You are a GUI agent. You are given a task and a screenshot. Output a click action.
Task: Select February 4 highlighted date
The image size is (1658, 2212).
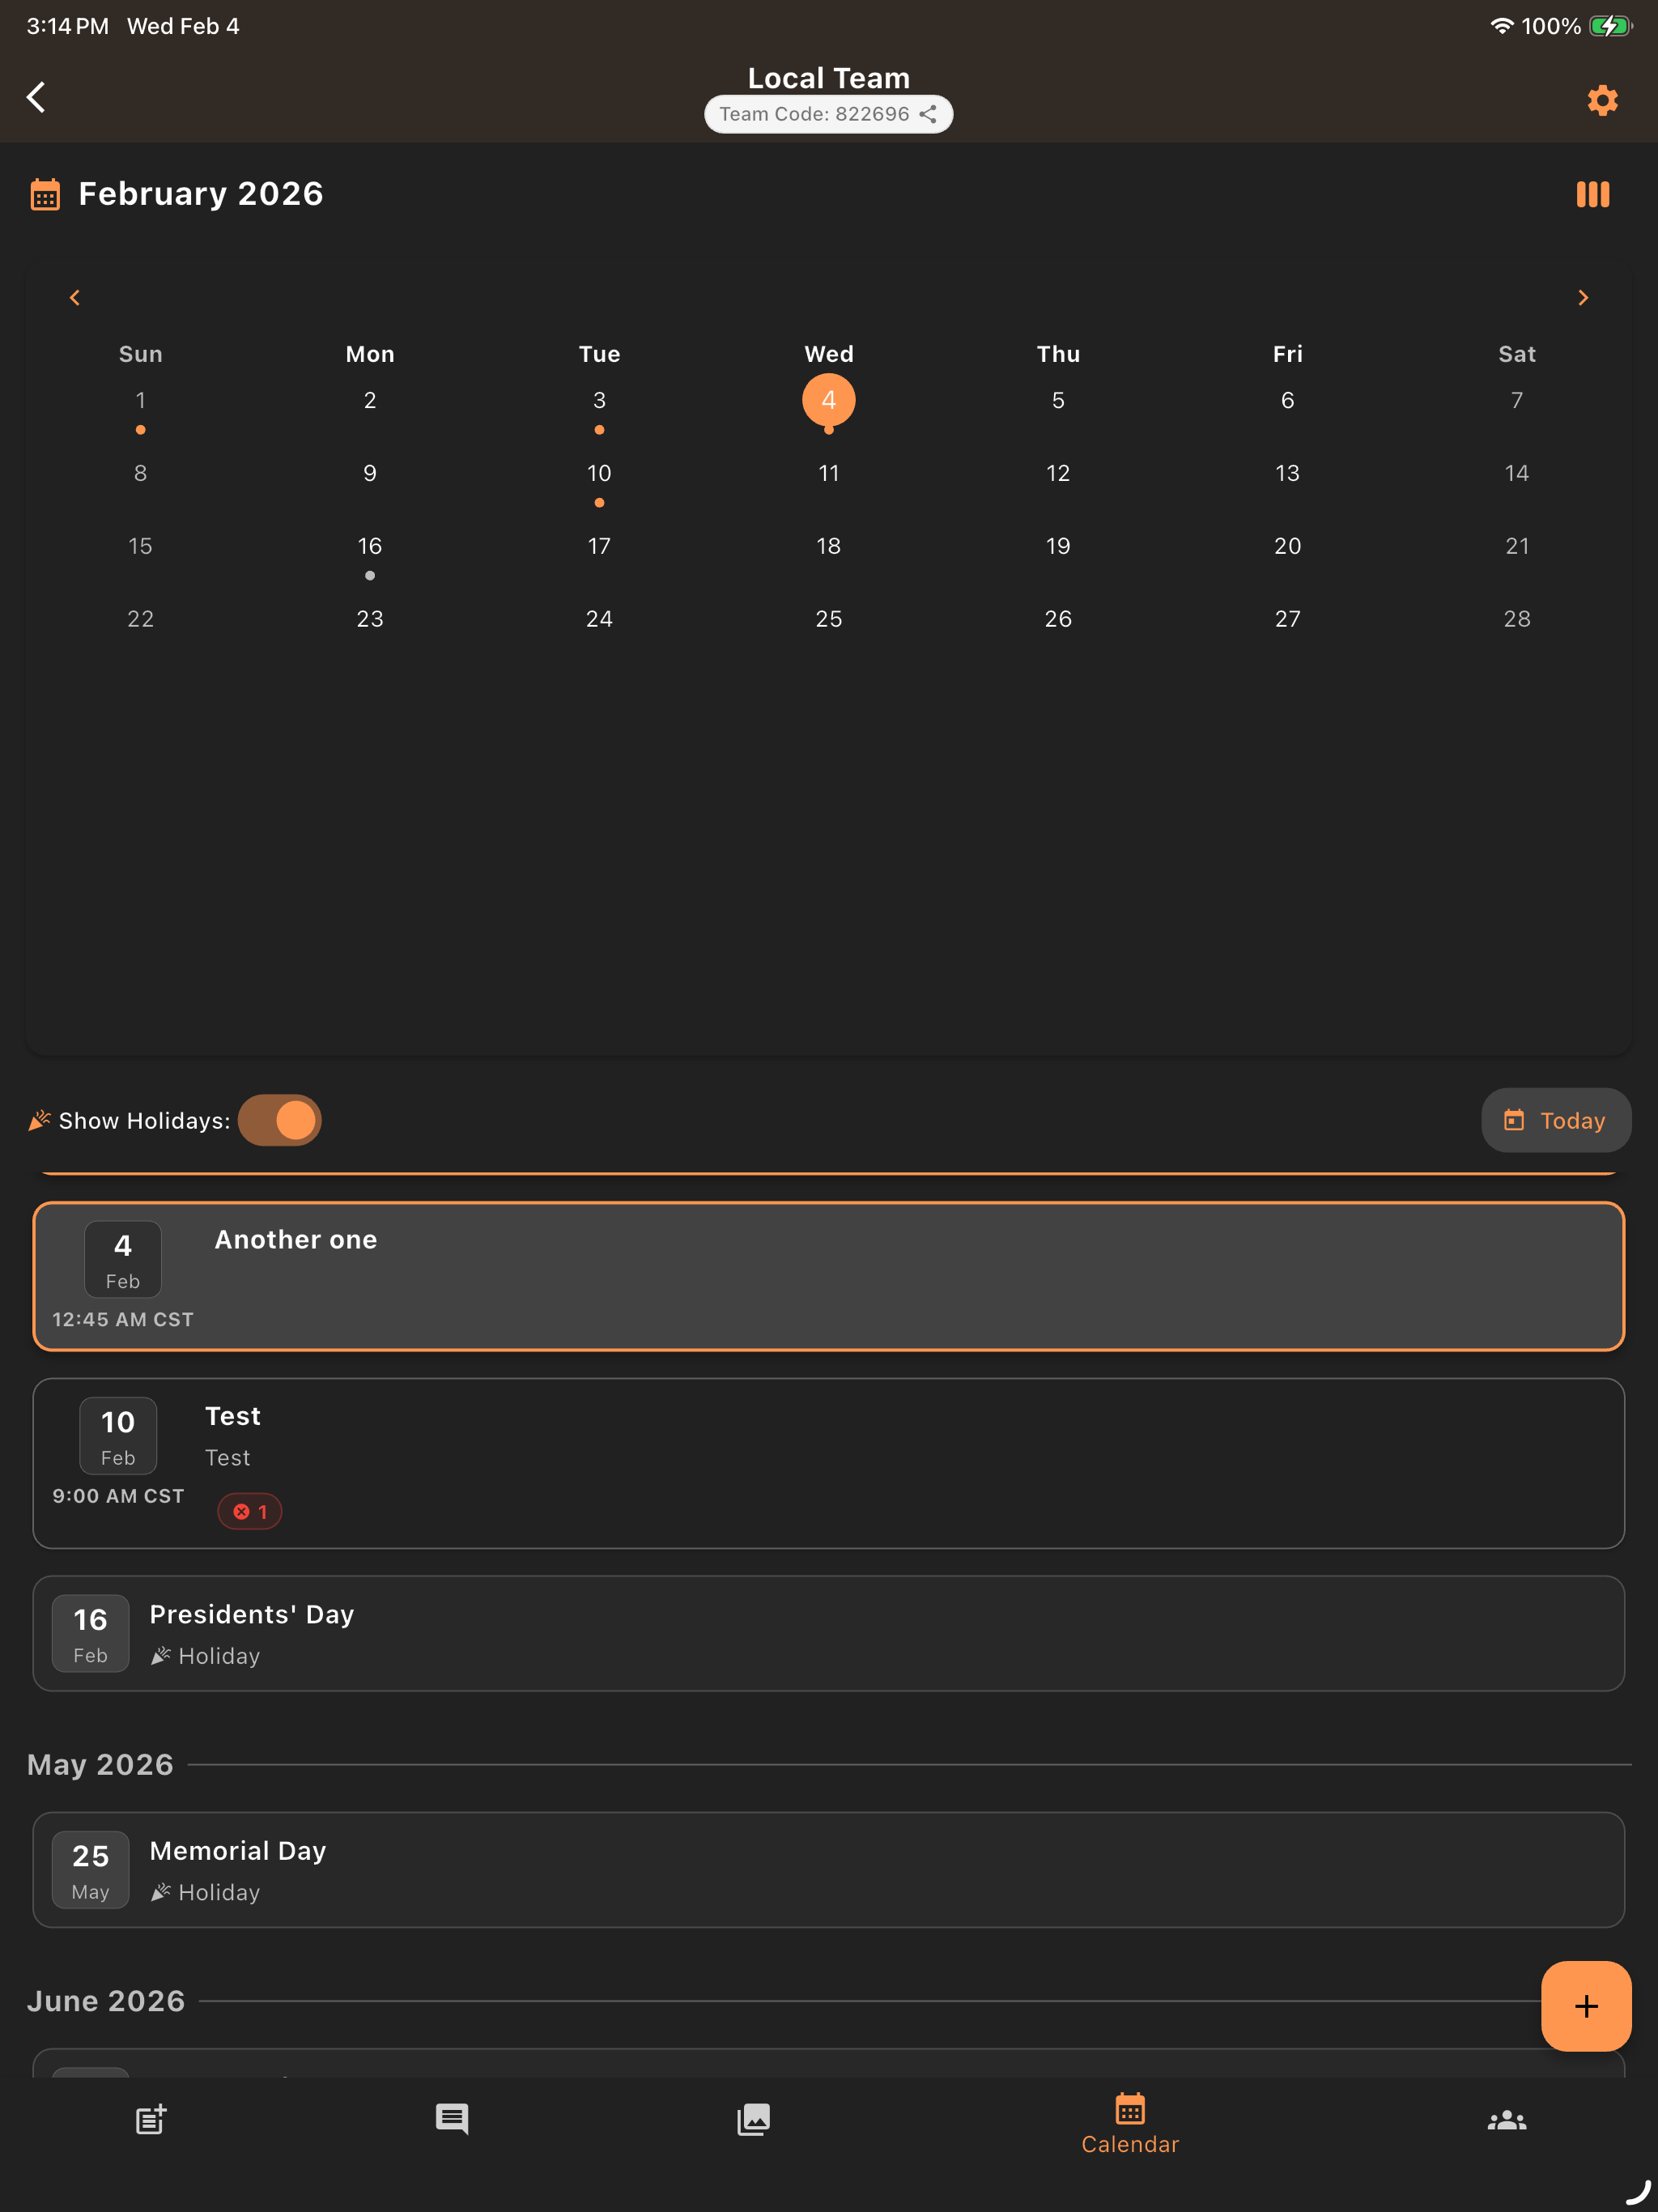click(828, 400)
